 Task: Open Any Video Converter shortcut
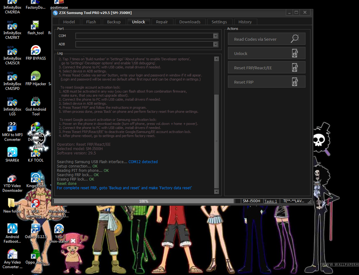(x=12, y=259)
